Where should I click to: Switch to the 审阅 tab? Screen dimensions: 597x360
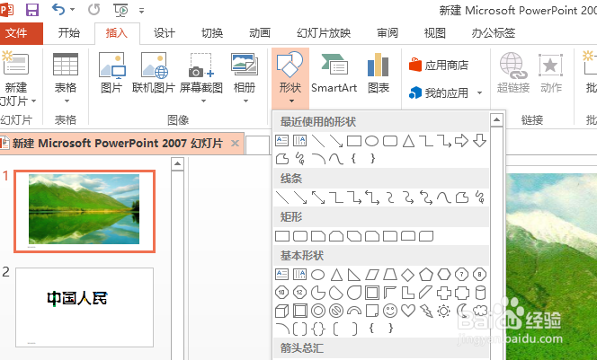pyautogui.click(x=388, y=33)
